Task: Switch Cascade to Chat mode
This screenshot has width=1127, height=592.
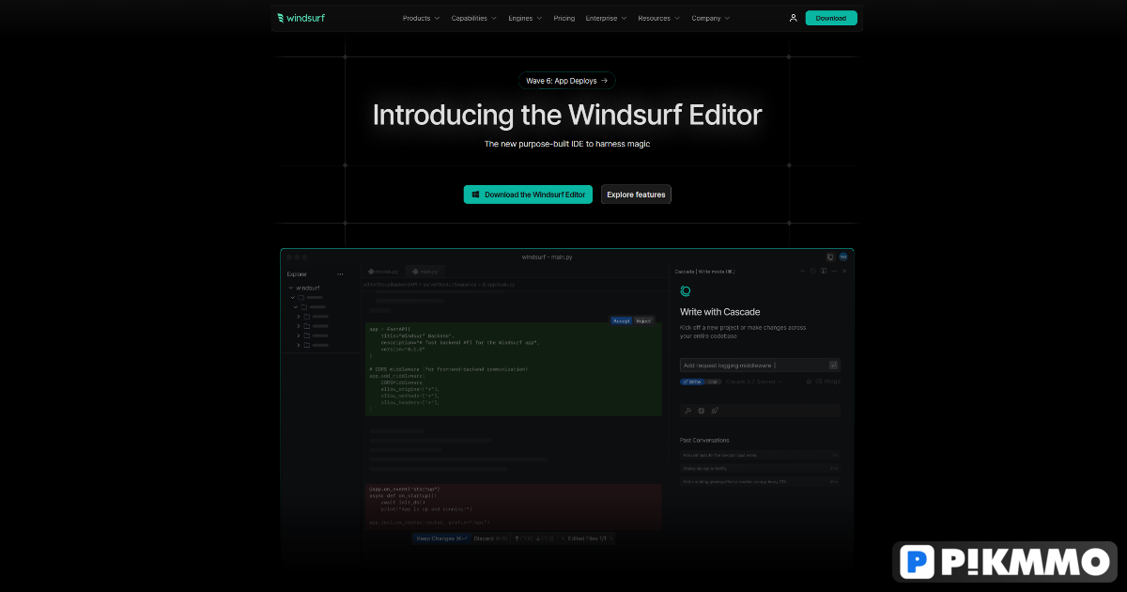Action: pos(713,382)
